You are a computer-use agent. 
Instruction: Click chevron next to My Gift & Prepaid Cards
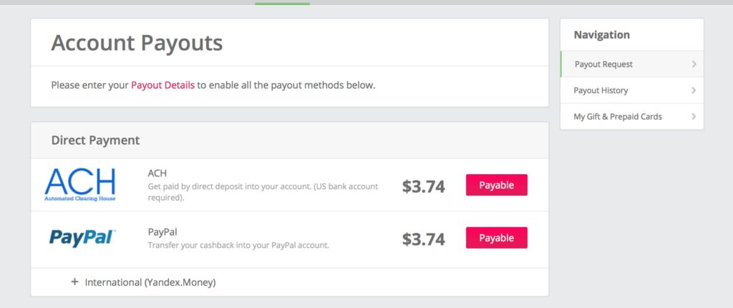tap(694, 117)
